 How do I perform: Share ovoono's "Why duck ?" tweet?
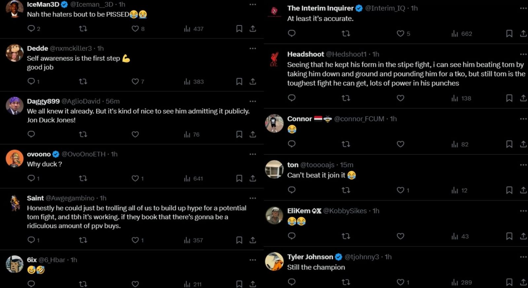point(253,178)
